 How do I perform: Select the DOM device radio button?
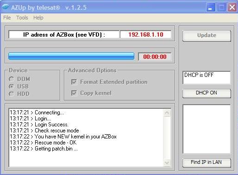(x=11, y=79)
